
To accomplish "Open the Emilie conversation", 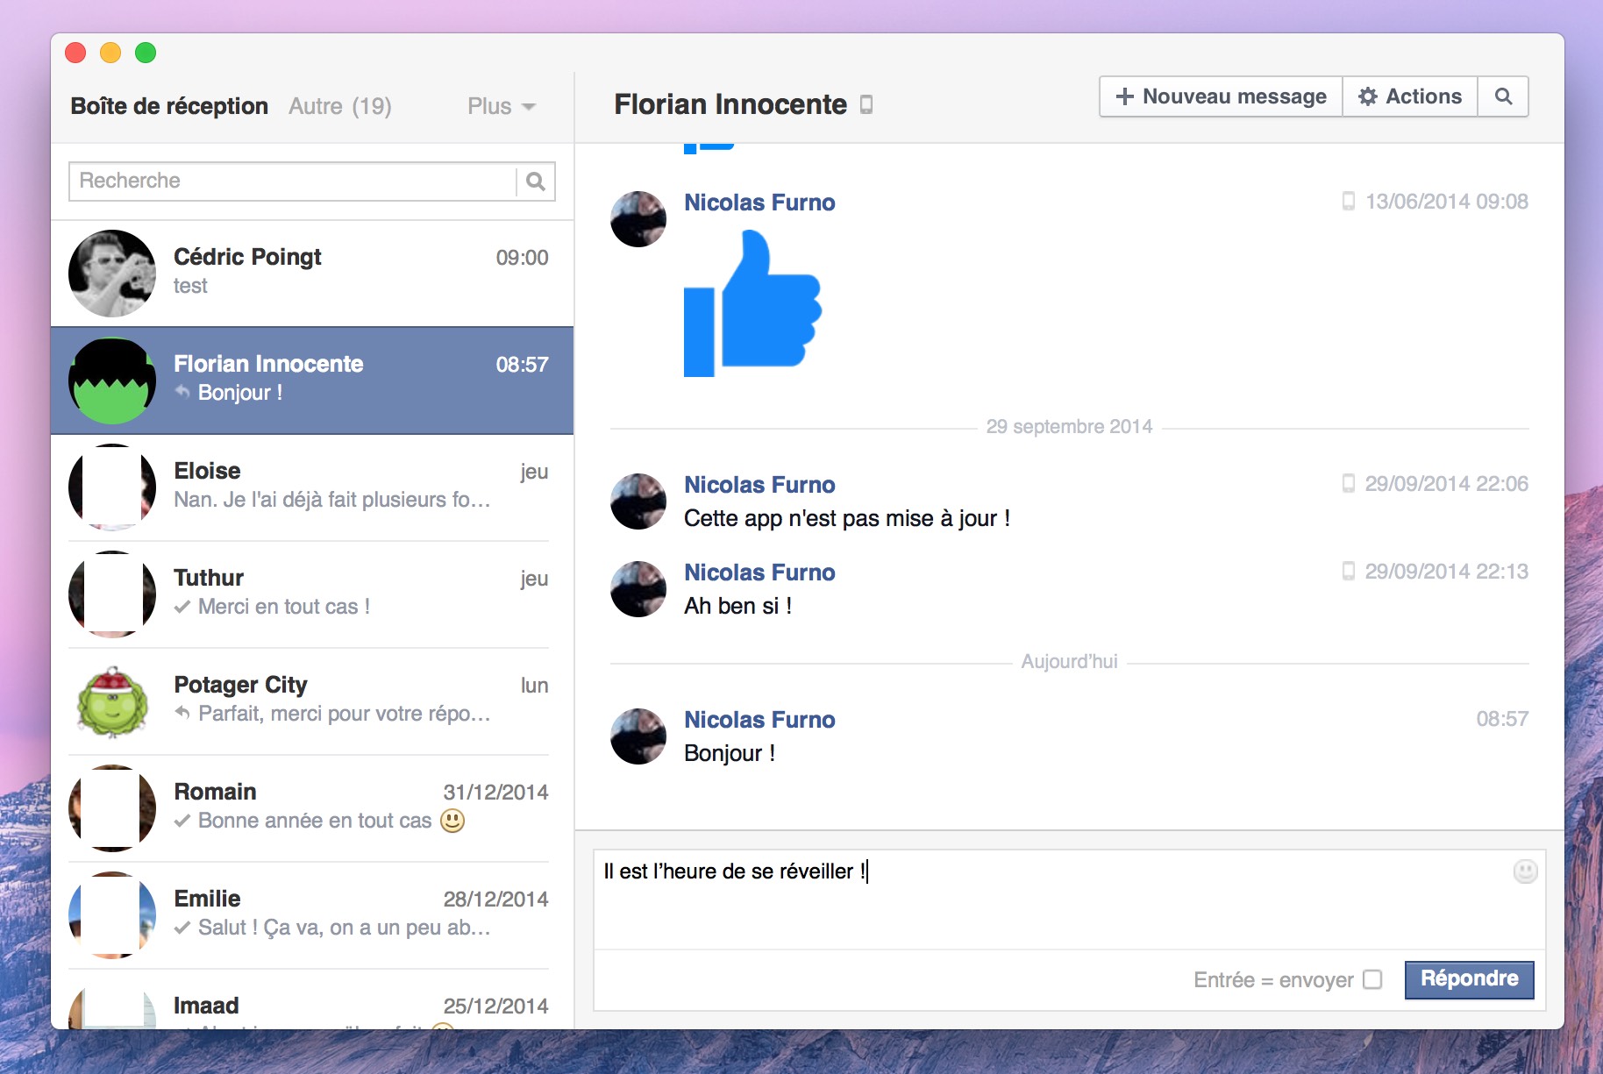I will [312, 915].
